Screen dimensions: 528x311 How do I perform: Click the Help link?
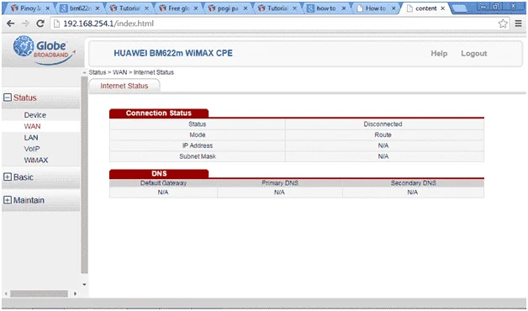(439, 54)
